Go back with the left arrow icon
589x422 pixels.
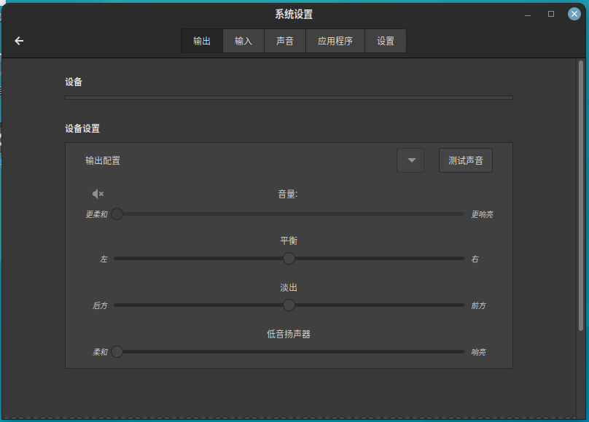point(19,41)
